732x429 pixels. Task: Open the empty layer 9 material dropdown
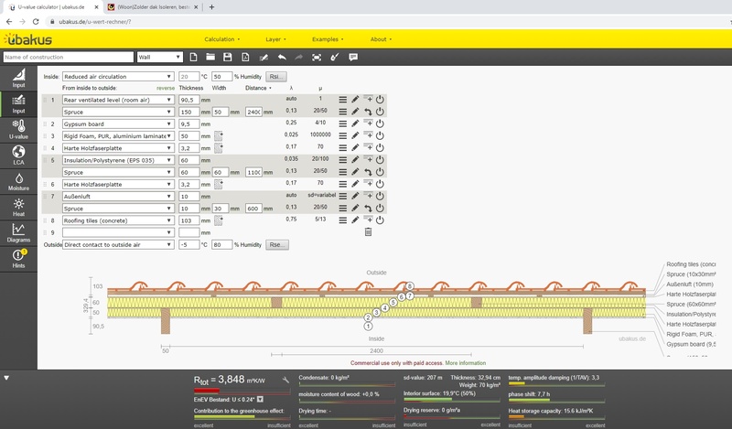(118, 232)
